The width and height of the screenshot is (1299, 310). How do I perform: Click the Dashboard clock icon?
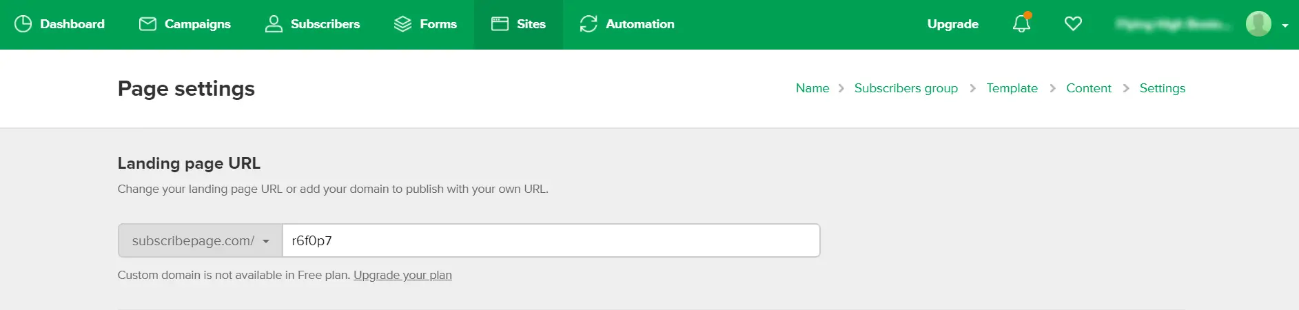click(x=23, y=24)
